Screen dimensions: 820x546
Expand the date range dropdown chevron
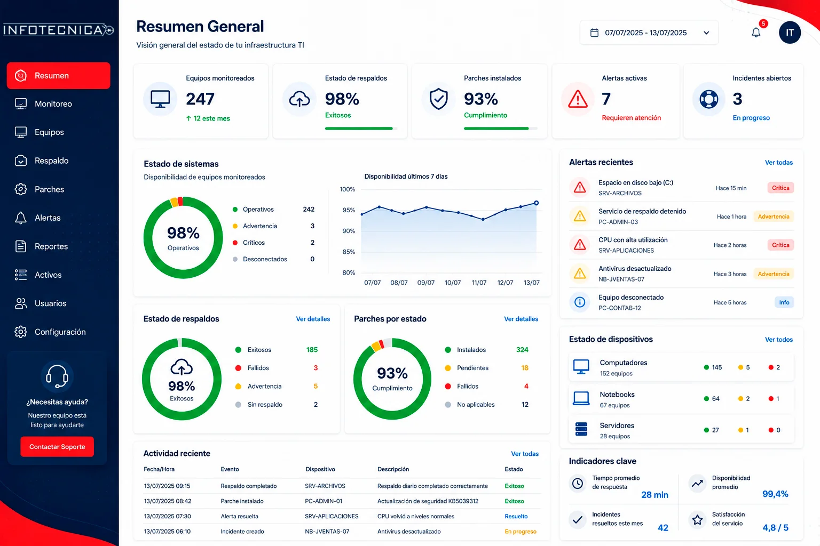point(706,33)
